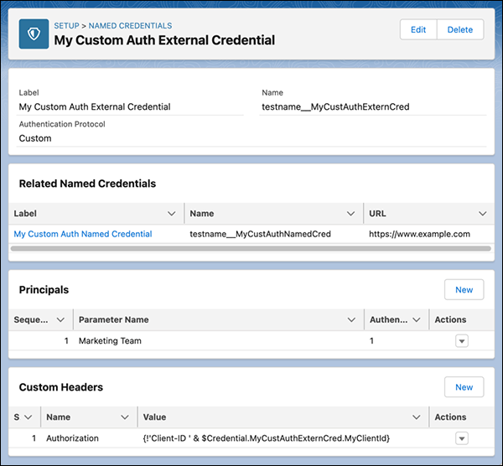Click the shield credential icon in header

[34, 34]
